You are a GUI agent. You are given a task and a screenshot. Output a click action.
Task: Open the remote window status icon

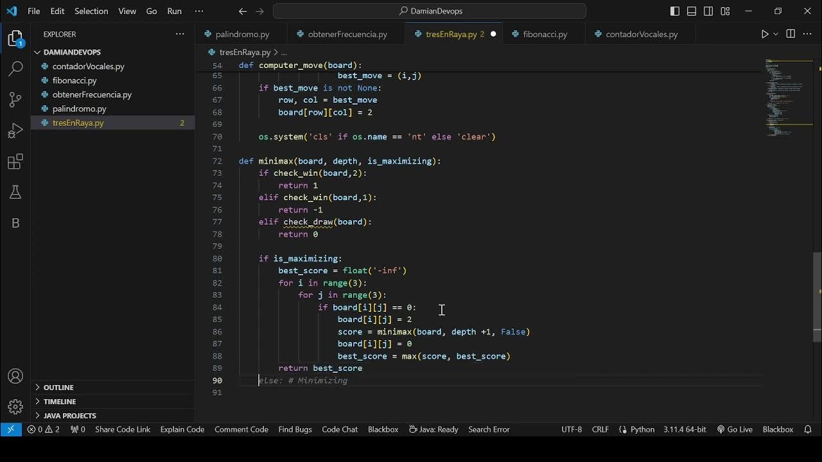tap(11, 429)
